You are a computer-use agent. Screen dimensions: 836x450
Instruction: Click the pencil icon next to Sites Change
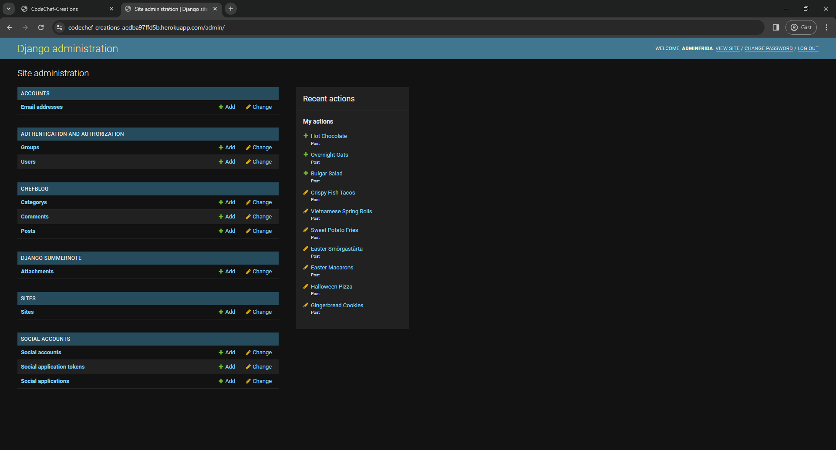[248, 312]
